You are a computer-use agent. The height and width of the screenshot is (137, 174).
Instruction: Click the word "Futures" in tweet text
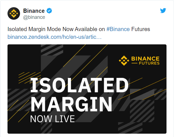[x=140, y=29]
